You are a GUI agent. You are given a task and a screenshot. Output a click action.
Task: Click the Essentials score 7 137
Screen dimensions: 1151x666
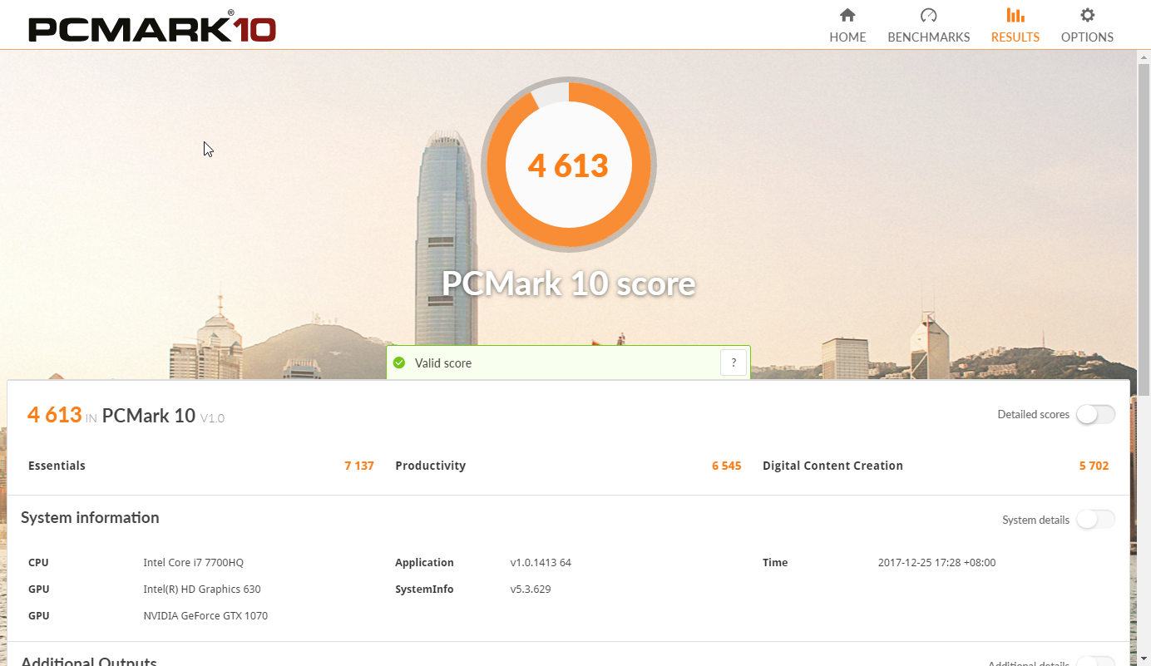pos(359,466)
